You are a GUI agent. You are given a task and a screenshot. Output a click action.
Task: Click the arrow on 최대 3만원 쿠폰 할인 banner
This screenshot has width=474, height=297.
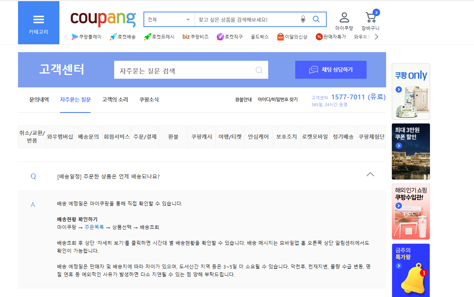point(399,145)
